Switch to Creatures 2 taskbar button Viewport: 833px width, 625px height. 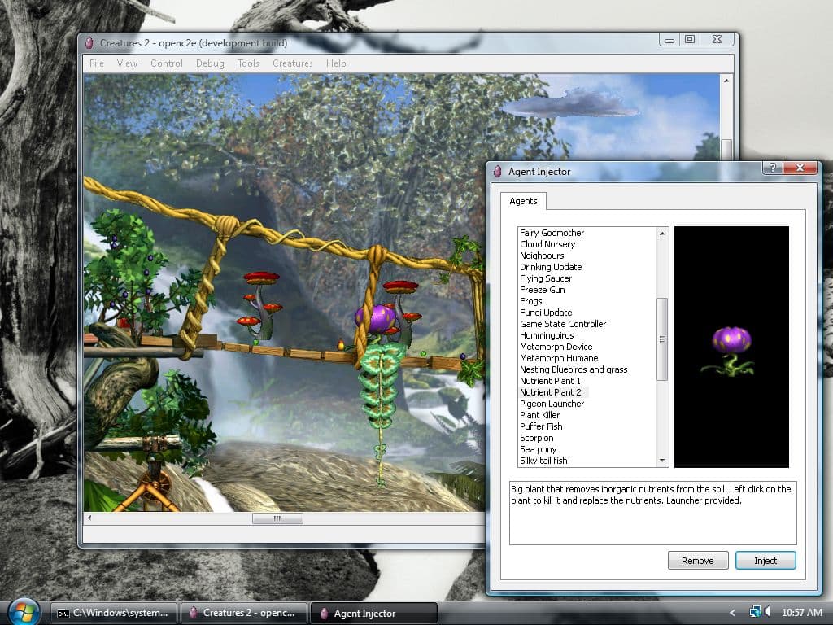pos(244,613)
